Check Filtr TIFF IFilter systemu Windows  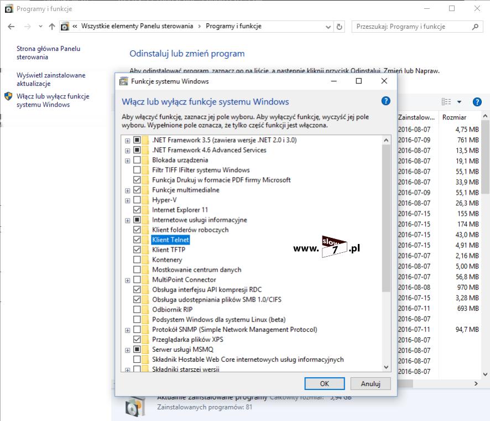tap(137, 170)
